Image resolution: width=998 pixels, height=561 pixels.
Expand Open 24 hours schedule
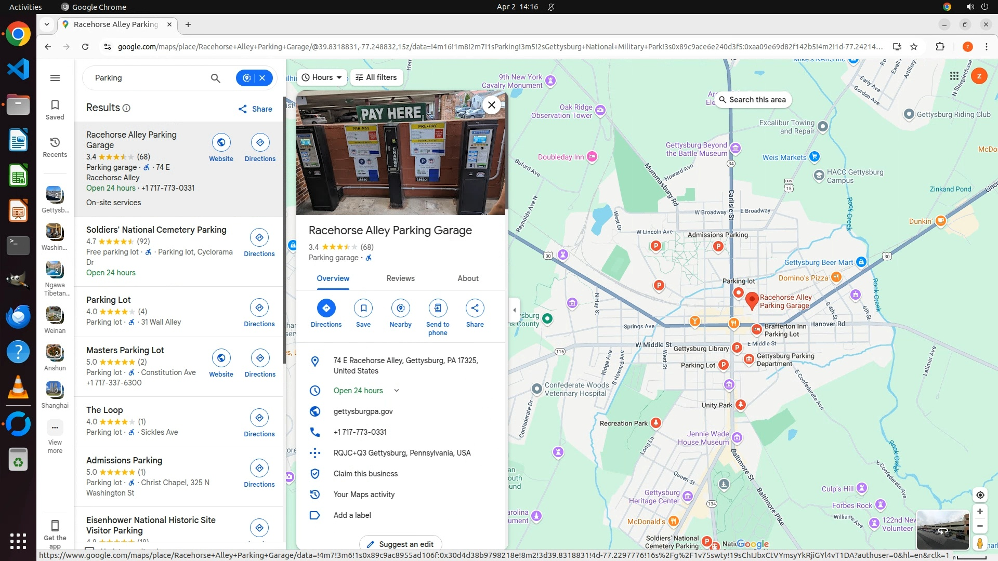coord(397,391)
